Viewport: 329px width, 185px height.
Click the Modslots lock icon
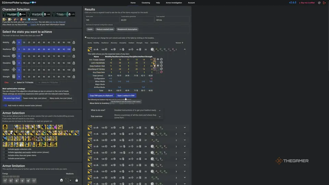click(x=76, y=181)
